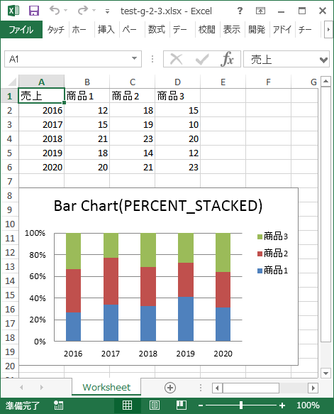Select cell D6 containing 23
The image size is (334, 414).
point(178,167)
